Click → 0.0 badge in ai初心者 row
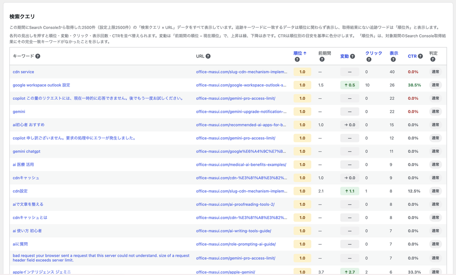This screenshot has width=456, height=275. [350, 125]
